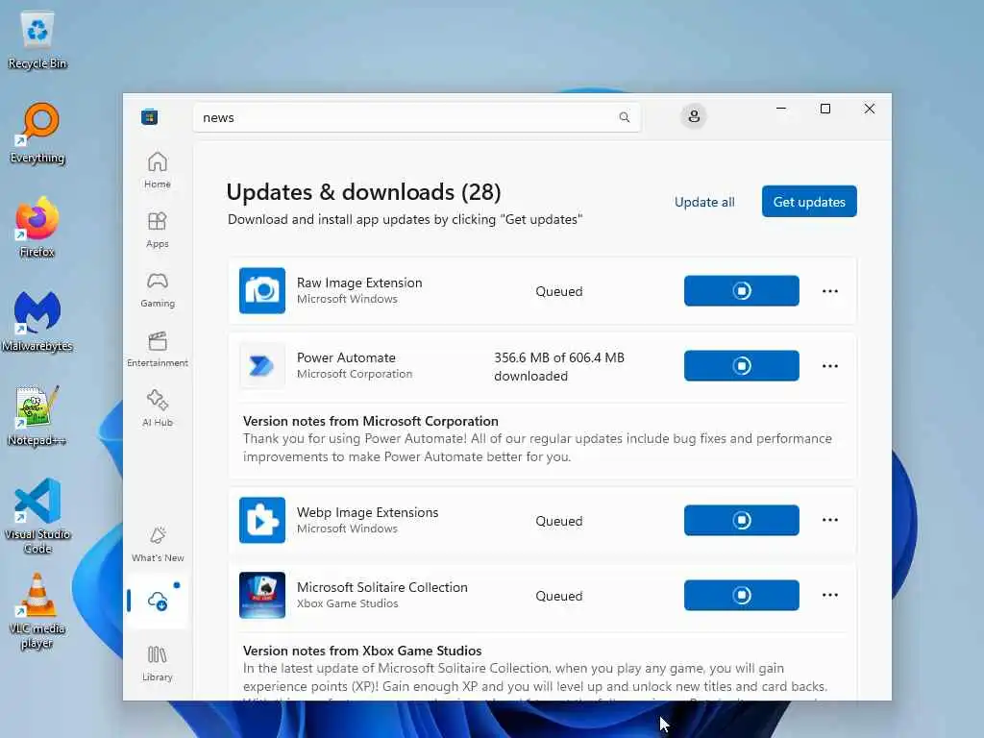Screen dimensions: 984x738
Task: Click the 'Raw Image Extension' title text
Action: coord(359,283)
